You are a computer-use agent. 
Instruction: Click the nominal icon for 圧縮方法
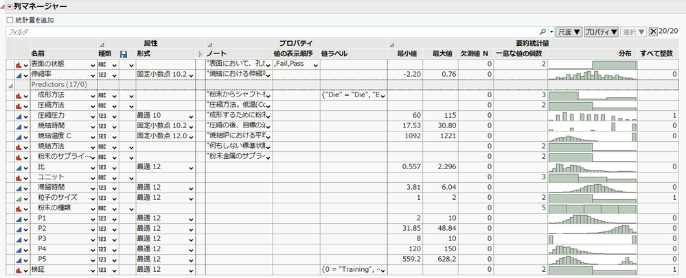click(x=19, y=106)
